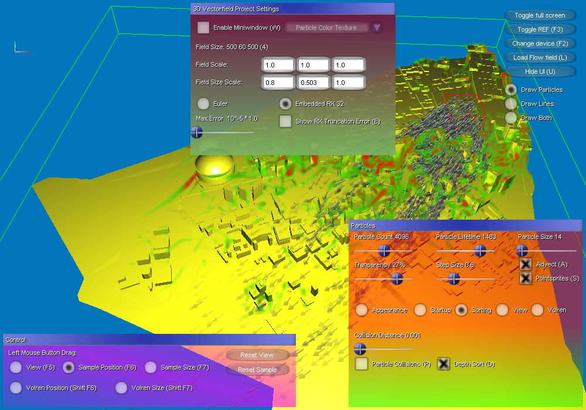Expand the dropdown arrow beside Particle Color Texture
This screenshot has height=410, width=586.
click(x=377, y=28)
